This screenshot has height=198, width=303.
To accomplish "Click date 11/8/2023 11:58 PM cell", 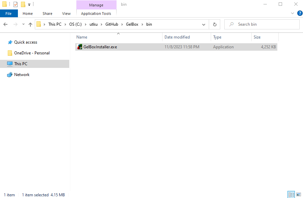I will click(x=182, y=47).
